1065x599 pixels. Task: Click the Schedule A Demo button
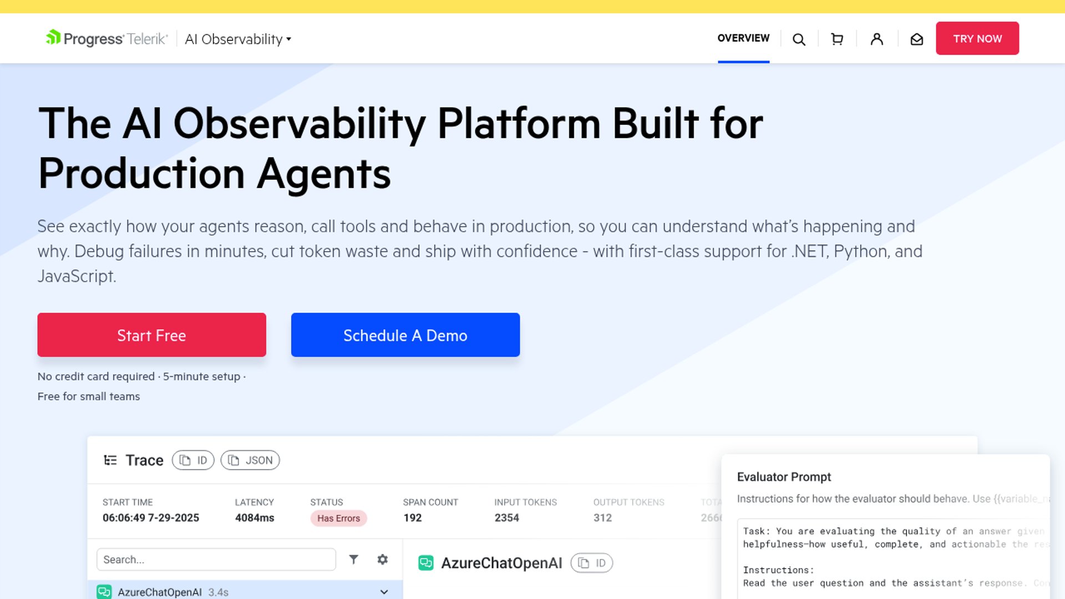click(x=405, y=335)
